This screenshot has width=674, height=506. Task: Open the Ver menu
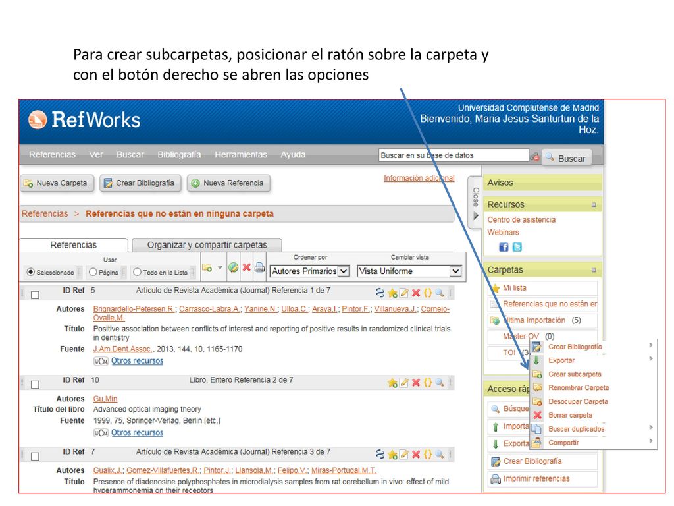(x=96, y=154)
